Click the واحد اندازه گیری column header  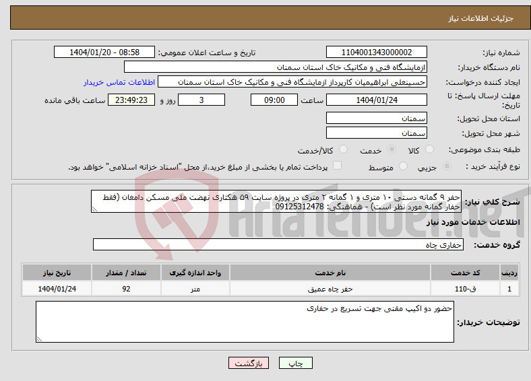pyautogui.click(x=195, y=273)
